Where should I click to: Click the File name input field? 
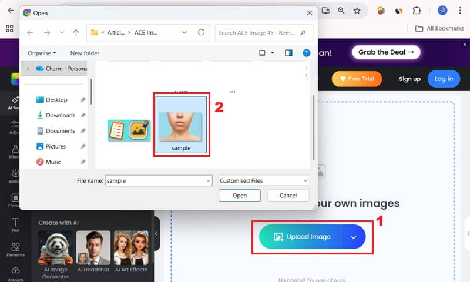(159, 181)
